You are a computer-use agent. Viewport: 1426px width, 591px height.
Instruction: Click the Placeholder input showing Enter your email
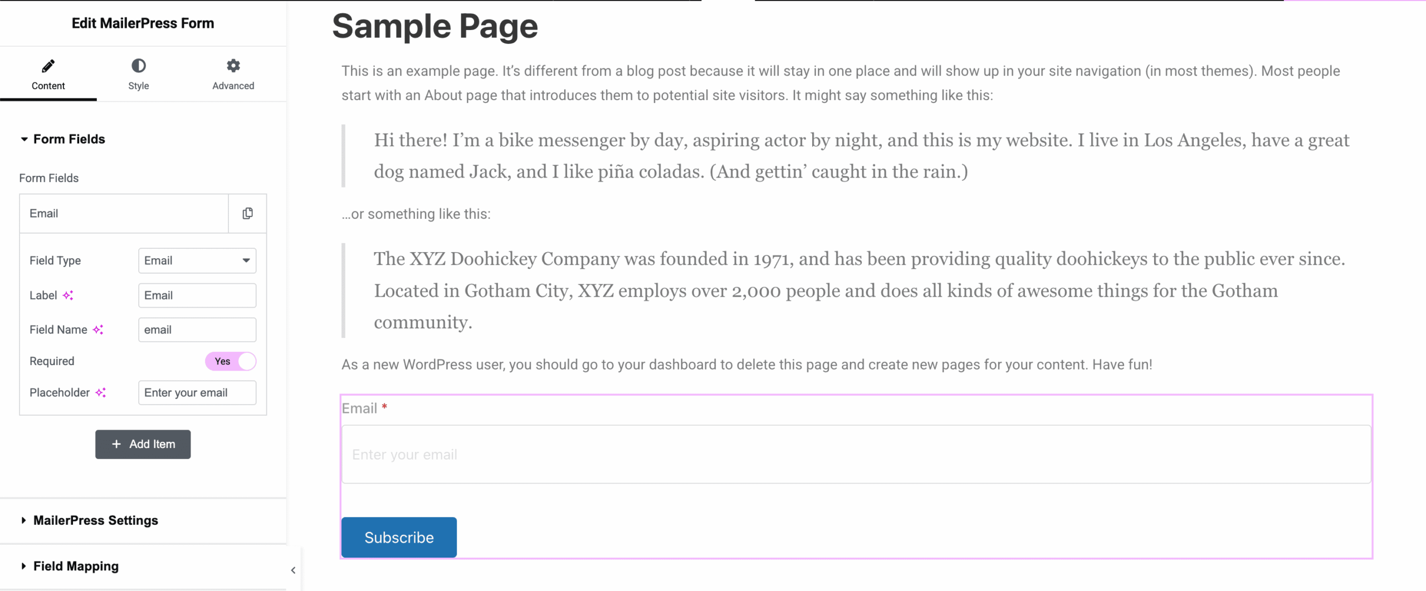197,392
